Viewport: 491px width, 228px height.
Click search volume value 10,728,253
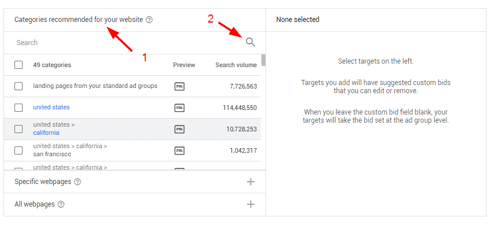pos(242,129)
